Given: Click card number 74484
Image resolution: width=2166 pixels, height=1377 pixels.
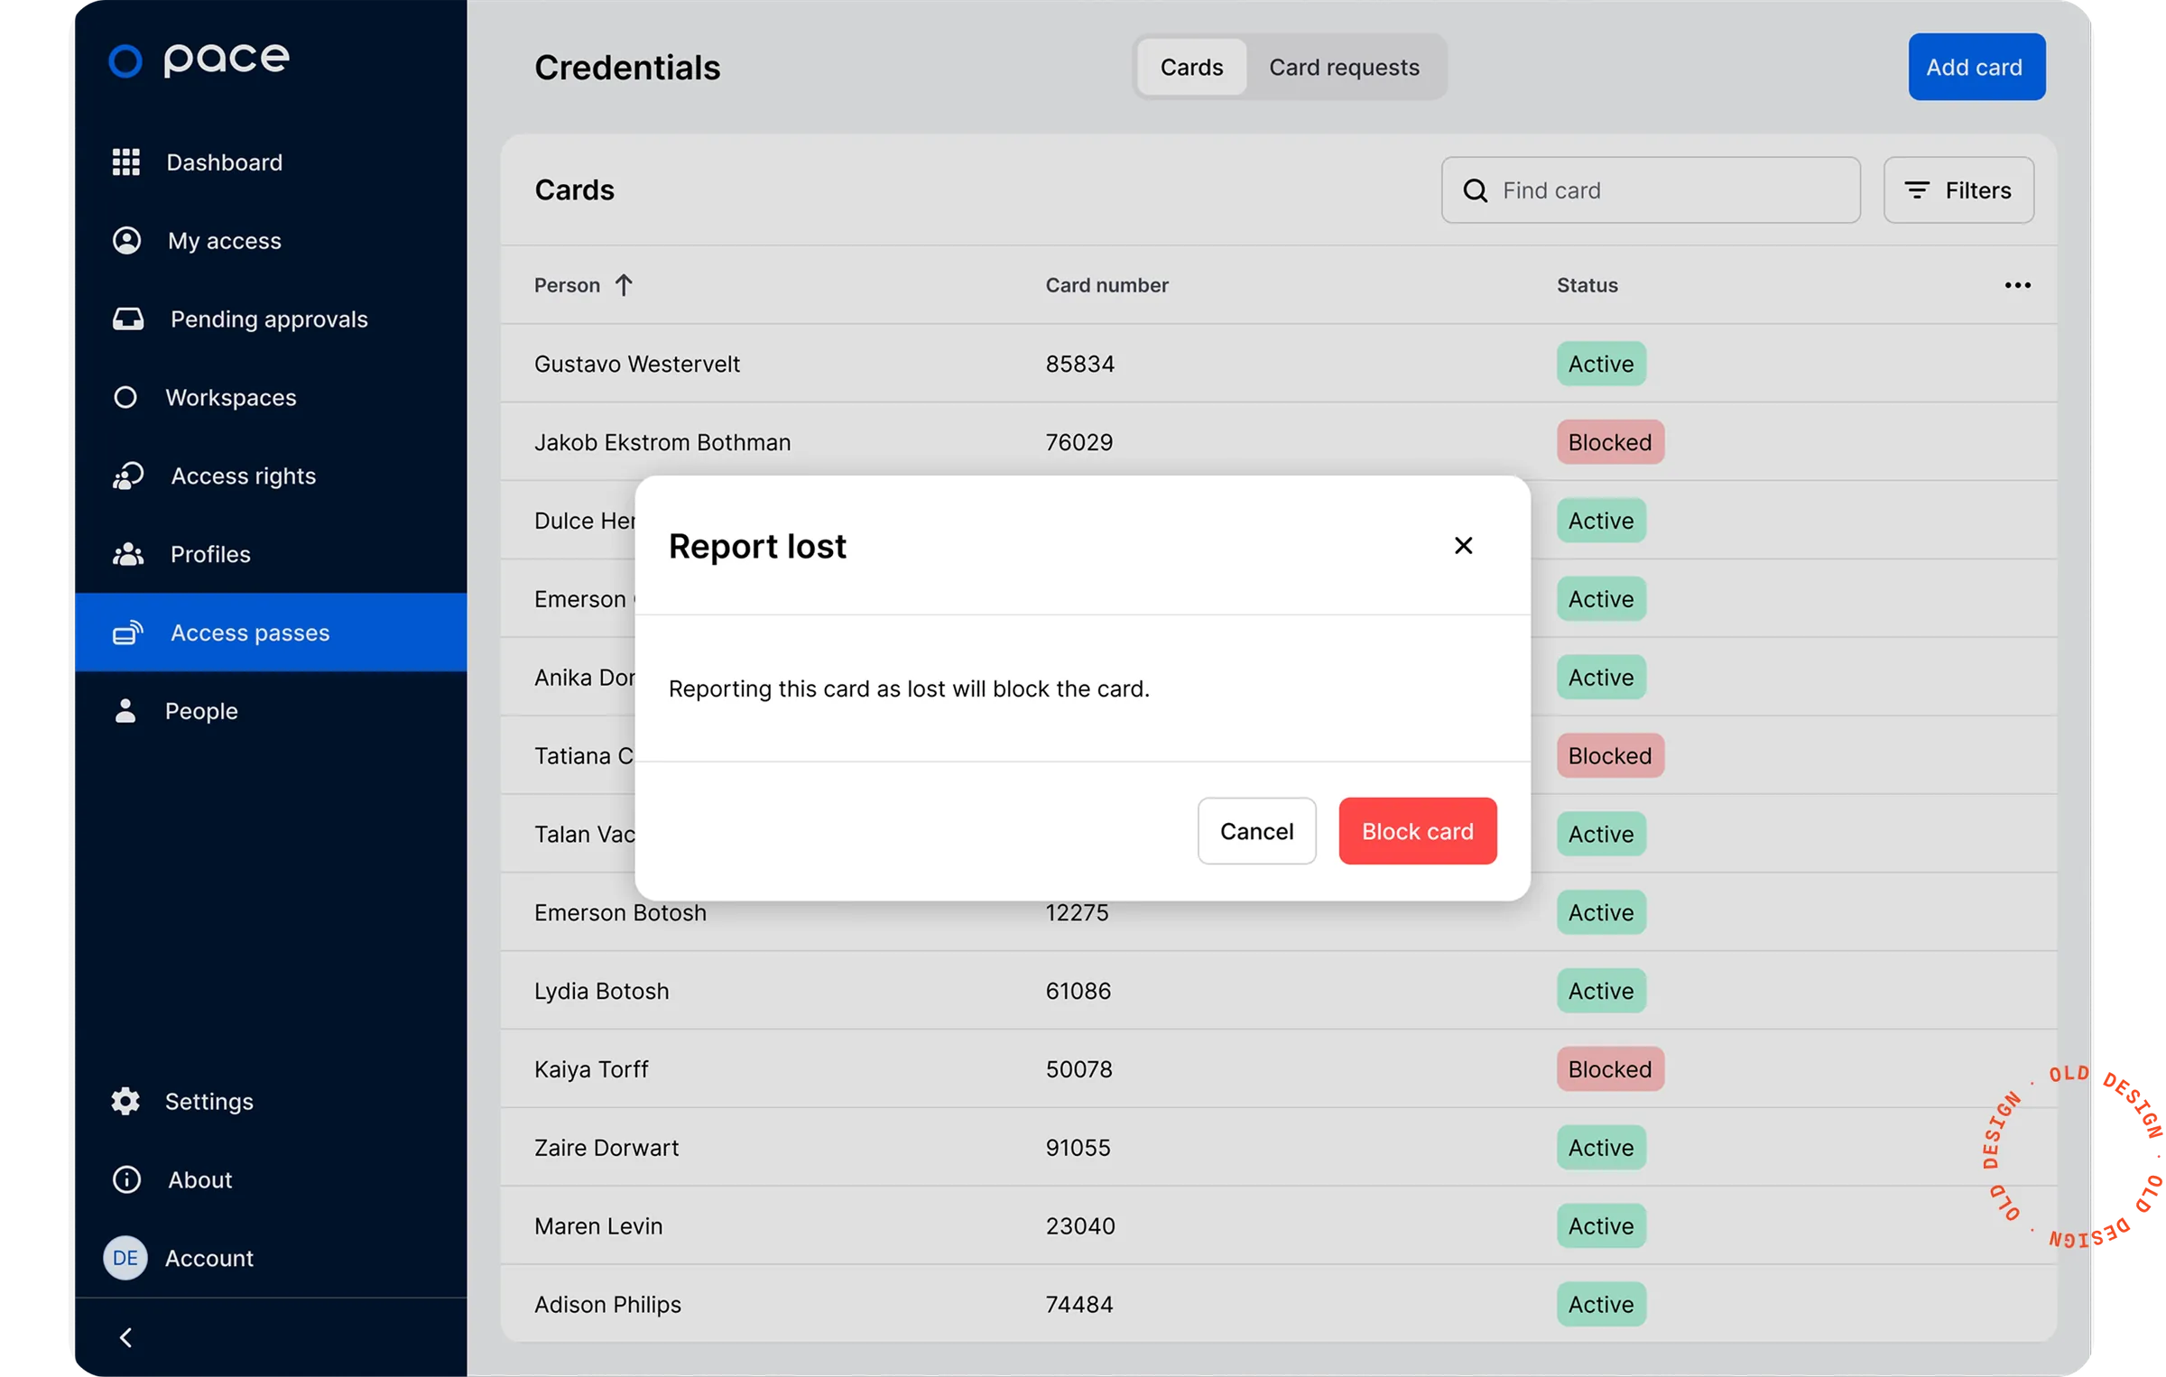Looking at the screenshot, I should [1078, 1305].
